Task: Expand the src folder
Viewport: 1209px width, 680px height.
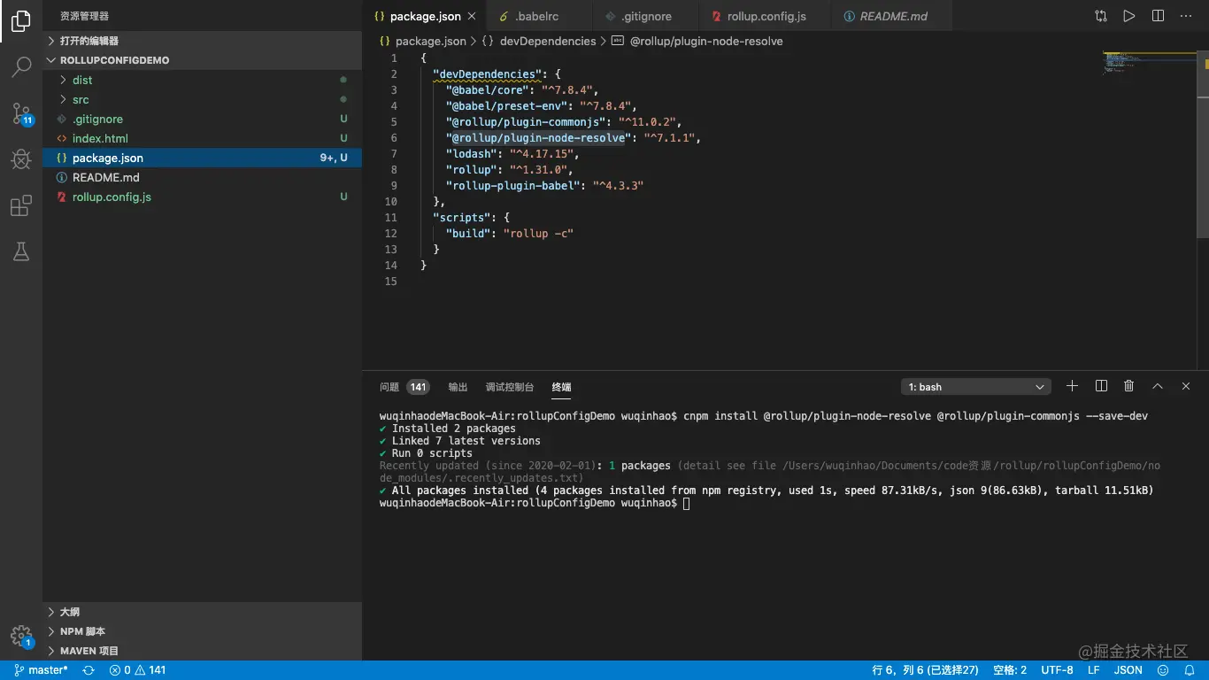Action: click(202, 99)
